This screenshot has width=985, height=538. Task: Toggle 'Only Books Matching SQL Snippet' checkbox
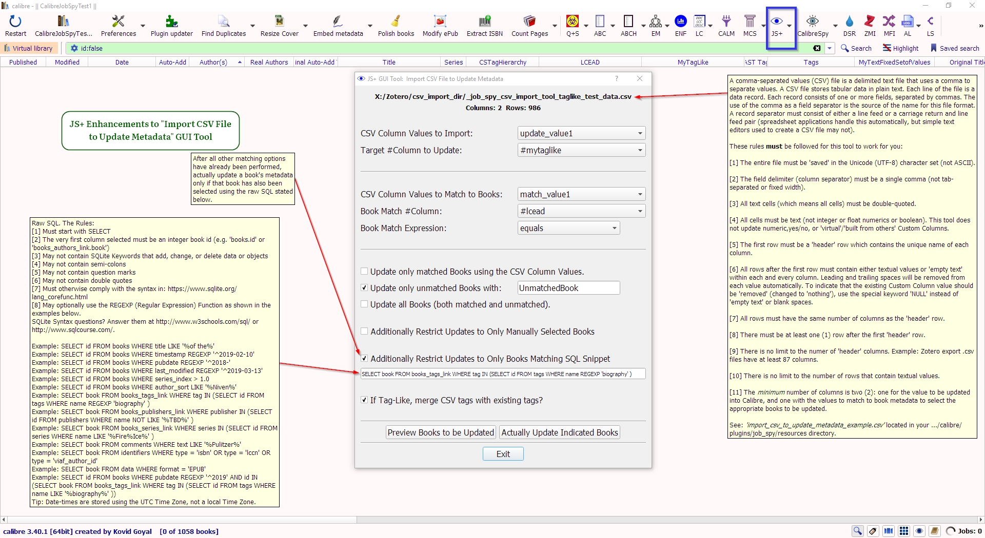(364, 359)
